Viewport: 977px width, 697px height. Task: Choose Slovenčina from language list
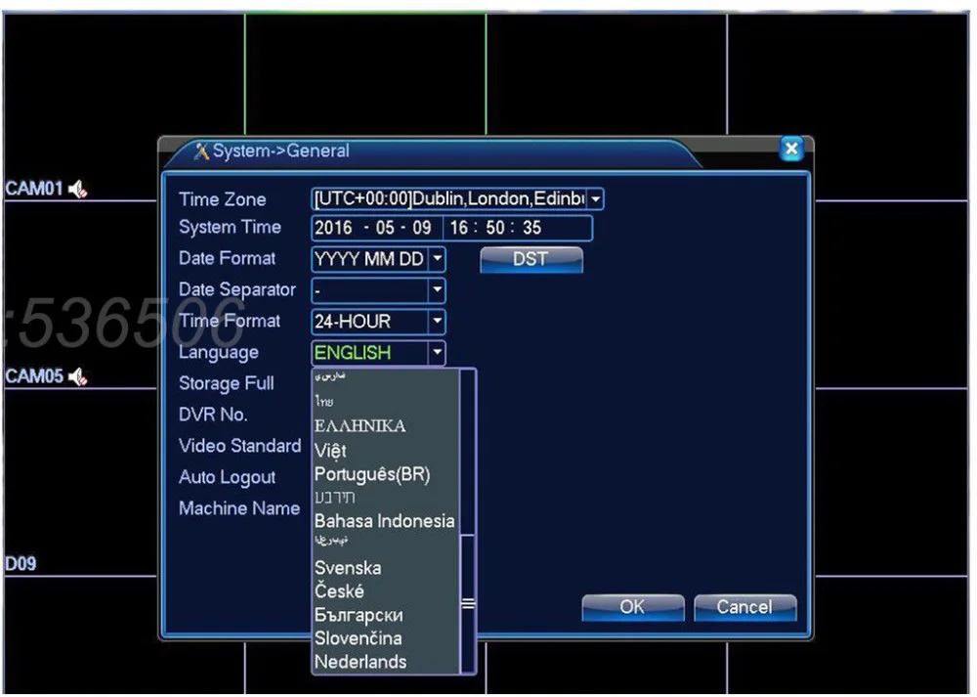(358, 638)
